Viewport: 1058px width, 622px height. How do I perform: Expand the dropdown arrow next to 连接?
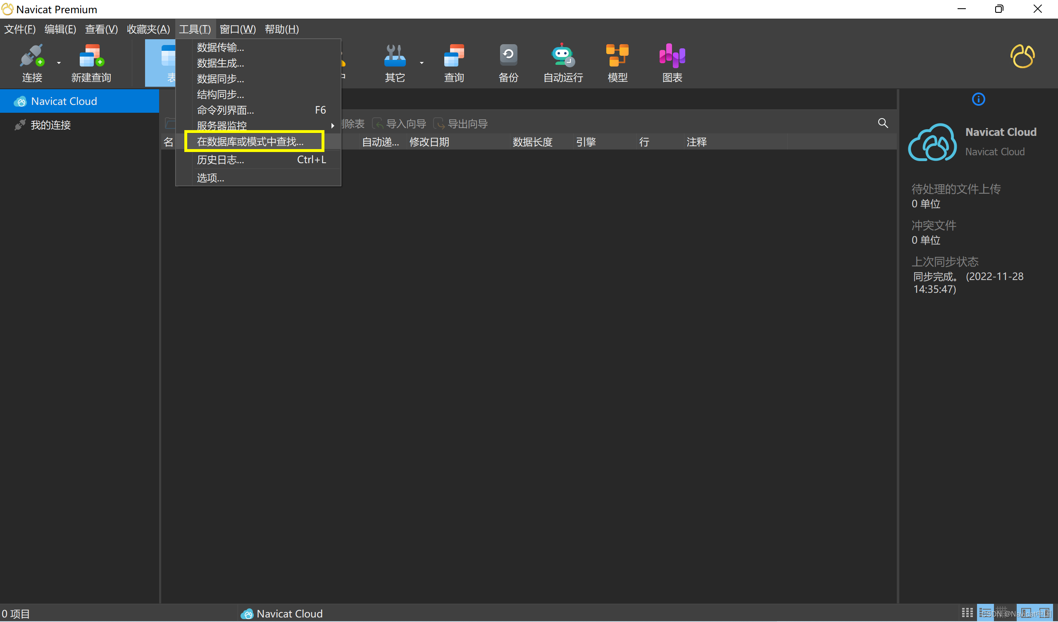coord(59,63)
